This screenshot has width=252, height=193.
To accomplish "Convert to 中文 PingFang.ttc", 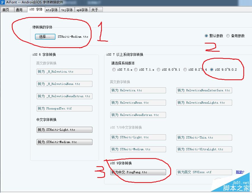I will coord(138,172).
